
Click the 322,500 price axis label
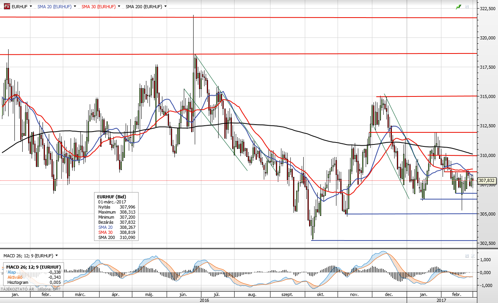click(487, 9)
